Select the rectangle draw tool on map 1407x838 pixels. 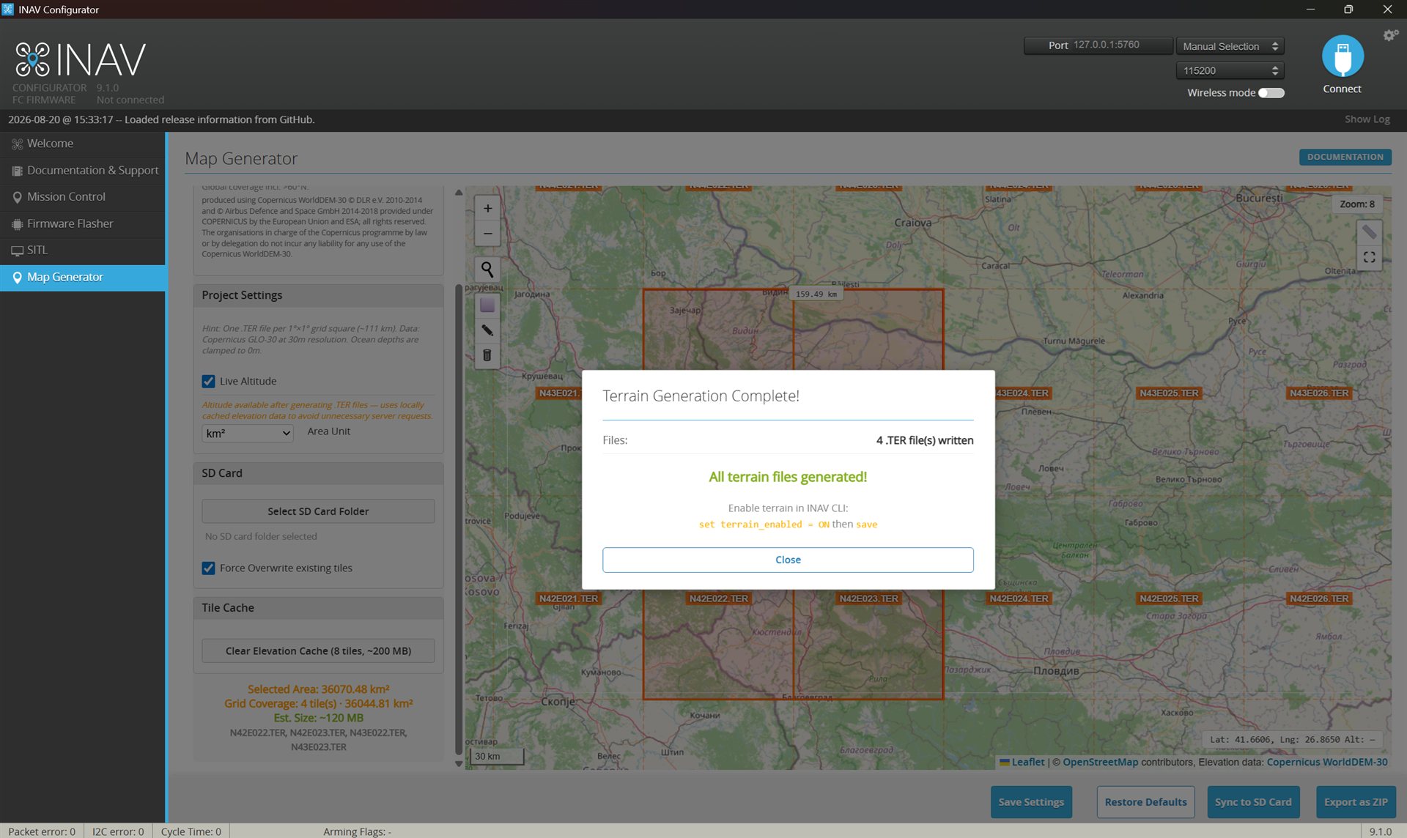pyautogui.click(x=487, y=305)
